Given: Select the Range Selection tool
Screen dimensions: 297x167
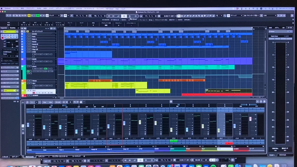Looking at the screenshot, I should [x=182, y=16].
